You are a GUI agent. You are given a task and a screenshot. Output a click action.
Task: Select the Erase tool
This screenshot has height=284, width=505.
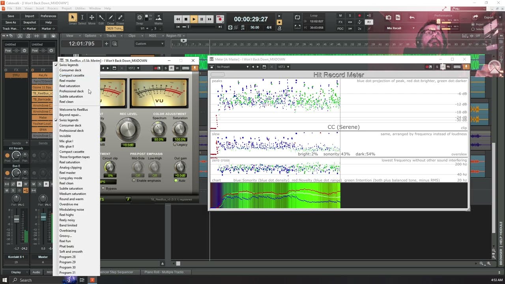(x=120, y=17)
